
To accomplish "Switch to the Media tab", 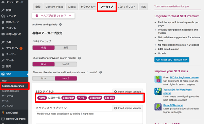I will pos(72,7).
